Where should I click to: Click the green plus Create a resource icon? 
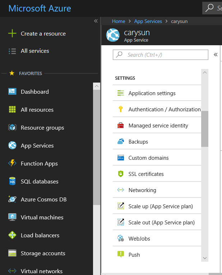click(x=12, y=33)
